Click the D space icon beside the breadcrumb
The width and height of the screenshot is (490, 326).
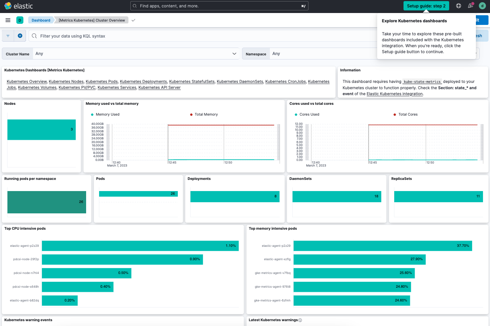tap(20, 20)
